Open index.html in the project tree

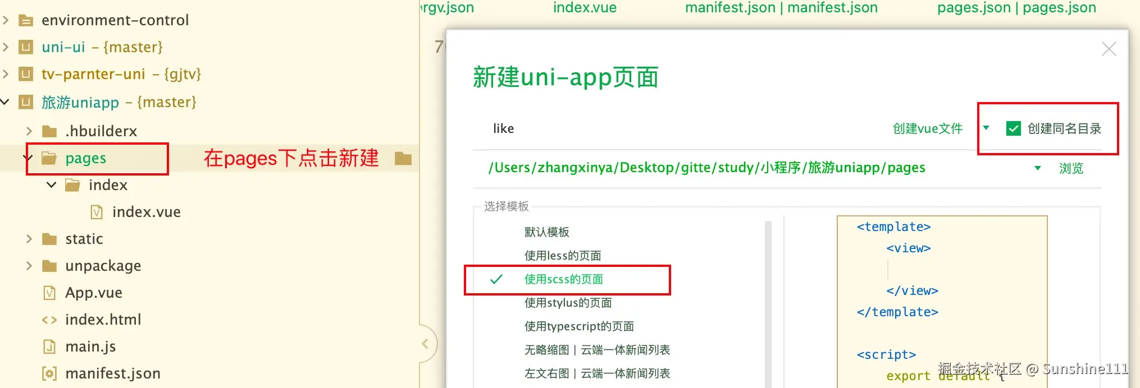point(103,320)
